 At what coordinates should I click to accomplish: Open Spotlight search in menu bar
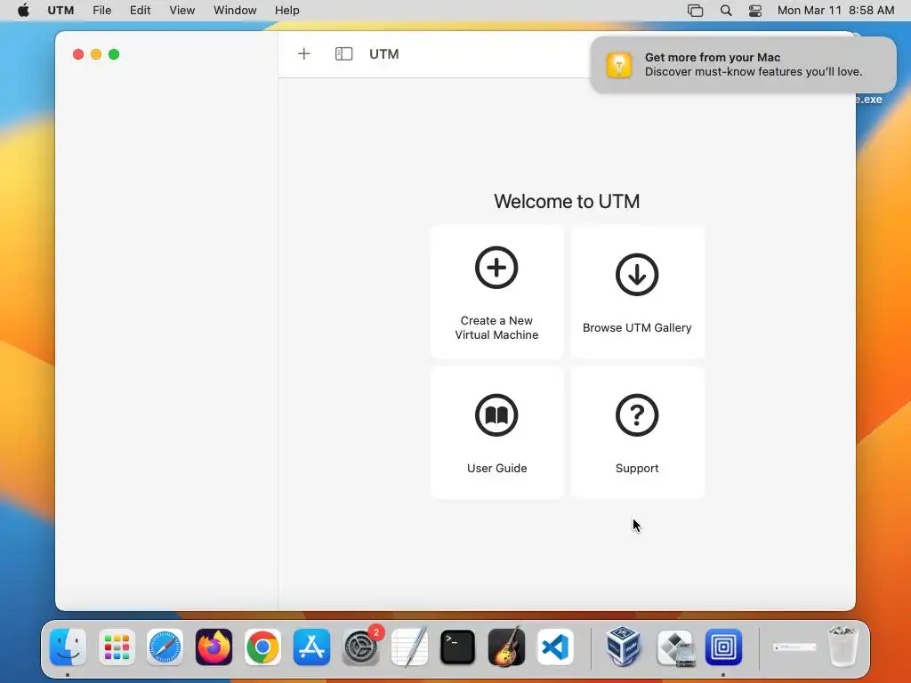pyautogui.click(x=726, y=11)
